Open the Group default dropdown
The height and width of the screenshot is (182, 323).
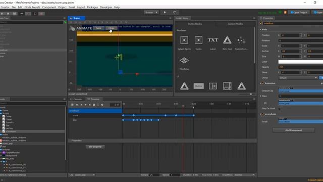click(x=298, y=78)
